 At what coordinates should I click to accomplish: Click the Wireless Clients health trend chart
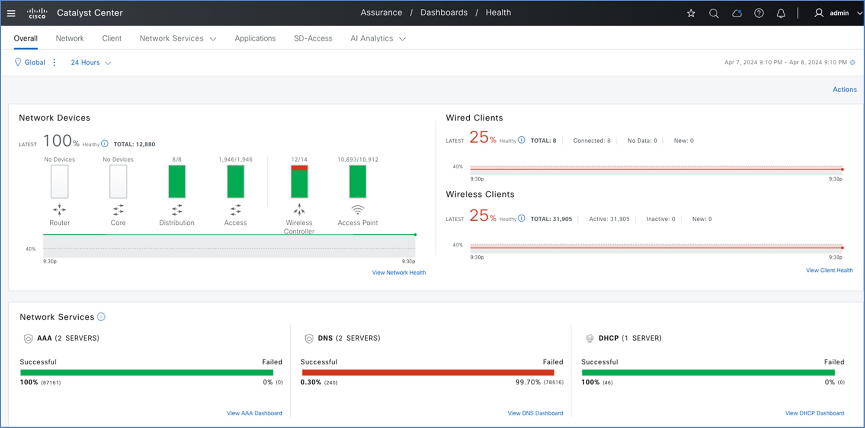click(657, 248)
